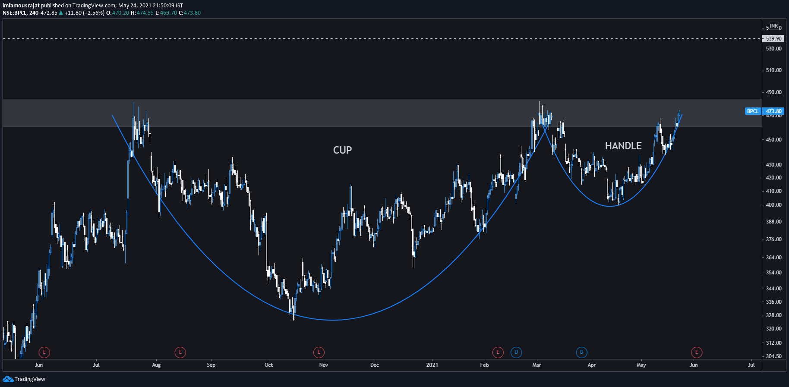Click the 450.00 price axis label
Image resolution: width=789 pixels, height=387 pixels.
click(x=773, y=140)
